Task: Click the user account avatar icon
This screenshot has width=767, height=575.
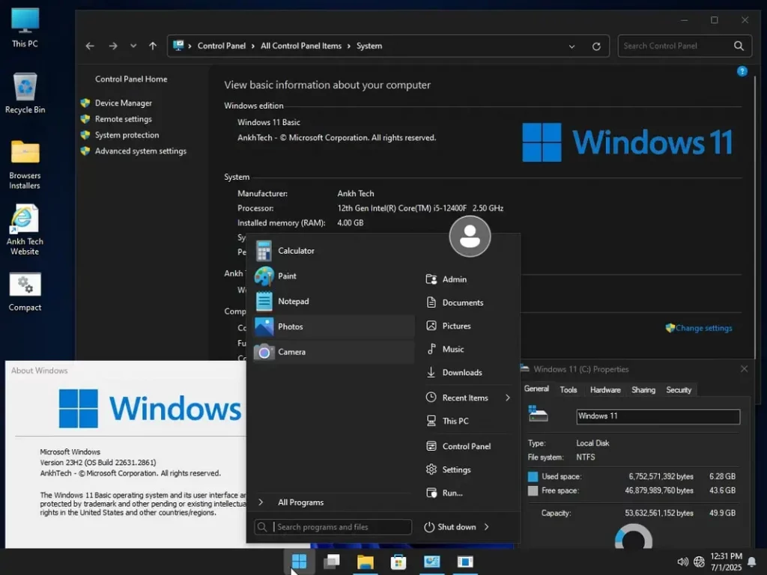Action: pos(470,236)
